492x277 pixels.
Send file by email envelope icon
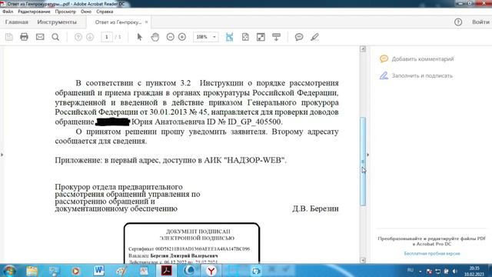coord(40,37)
